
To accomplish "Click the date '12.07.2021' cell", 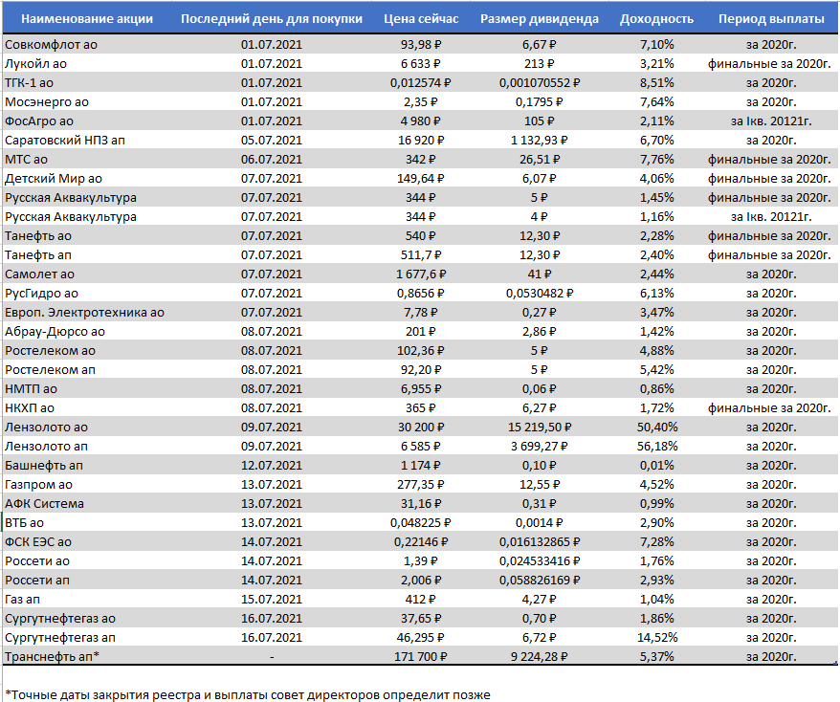I will pyautogui.click(x=272, y=466).
